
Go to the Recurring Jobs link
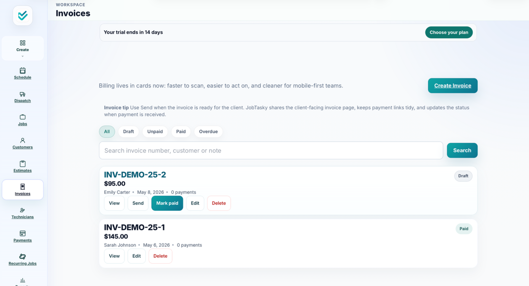tap(23, 263)
